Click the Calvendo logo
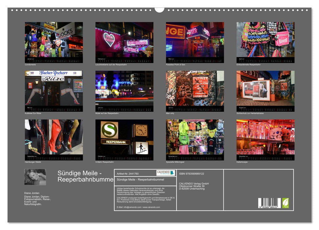Viewport: 319px width, 230px height. (166, 173)
